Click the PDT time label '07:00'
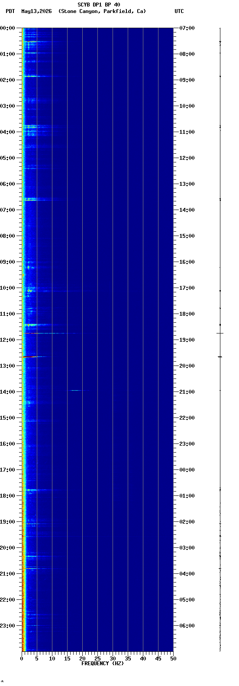239x686 pixels. coord(7,210)
